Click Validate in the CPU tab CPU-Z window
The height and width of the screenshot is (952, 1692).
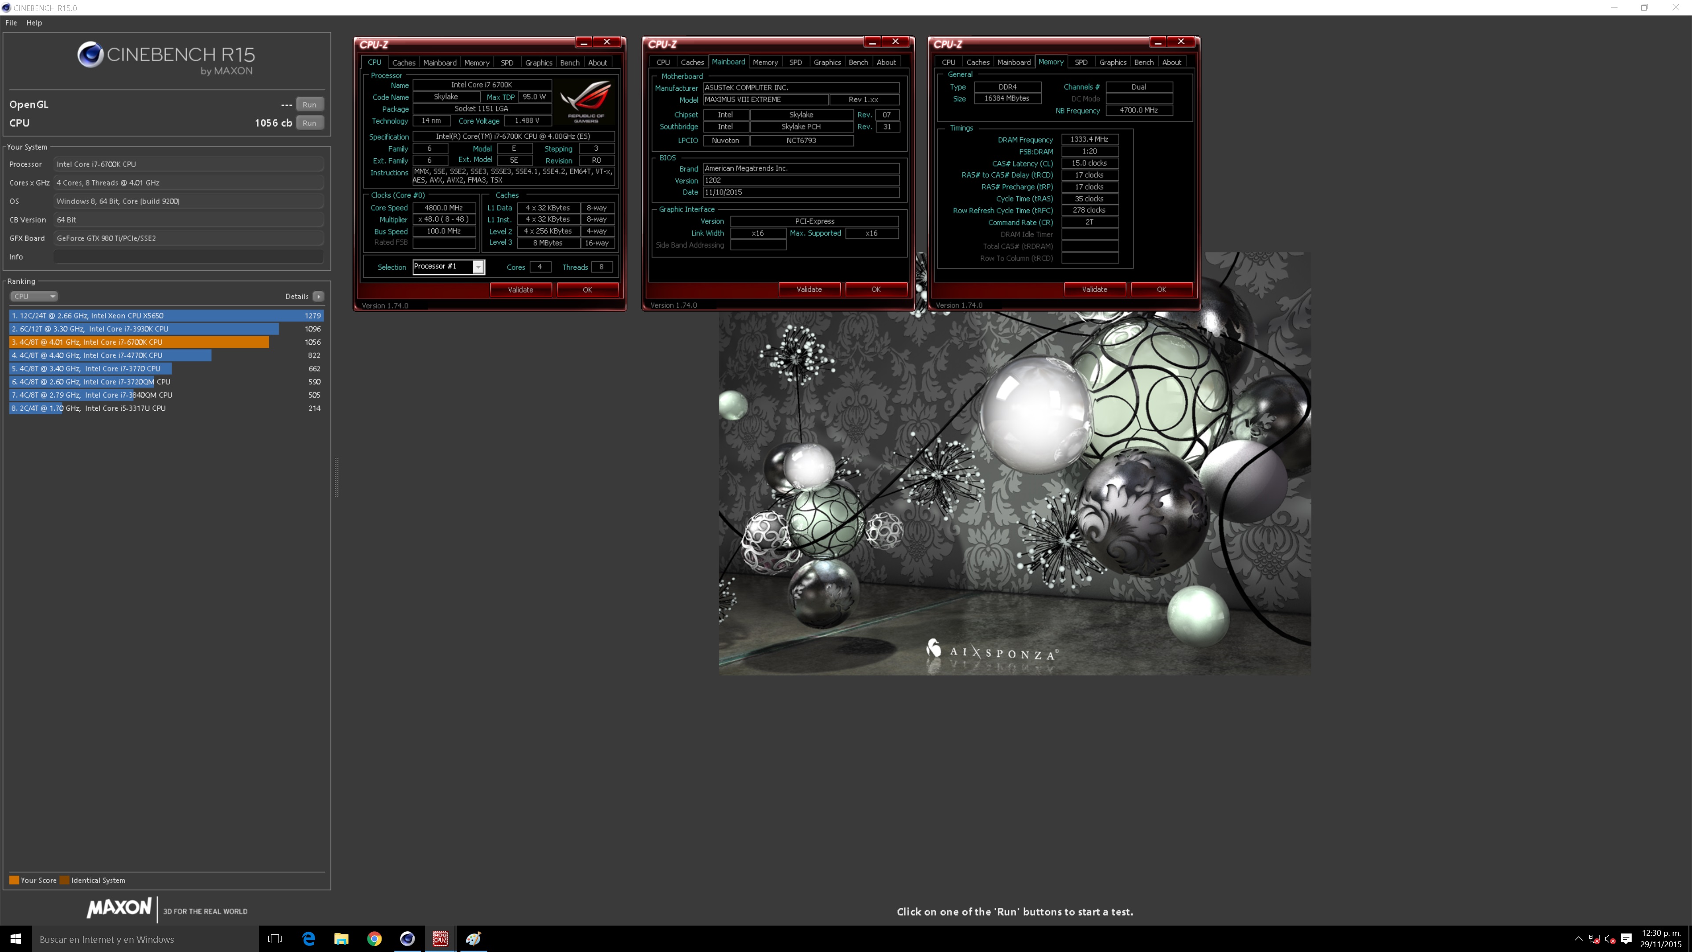521,290
